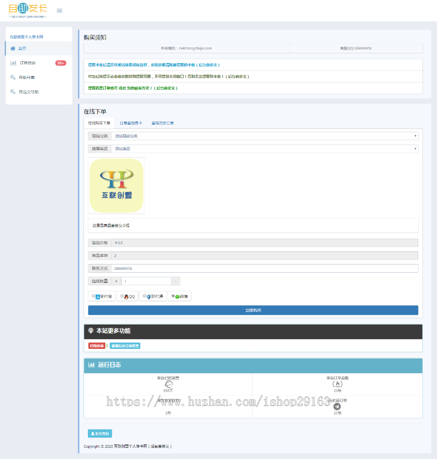Open the red 自助补单 button

pos(97,346)
